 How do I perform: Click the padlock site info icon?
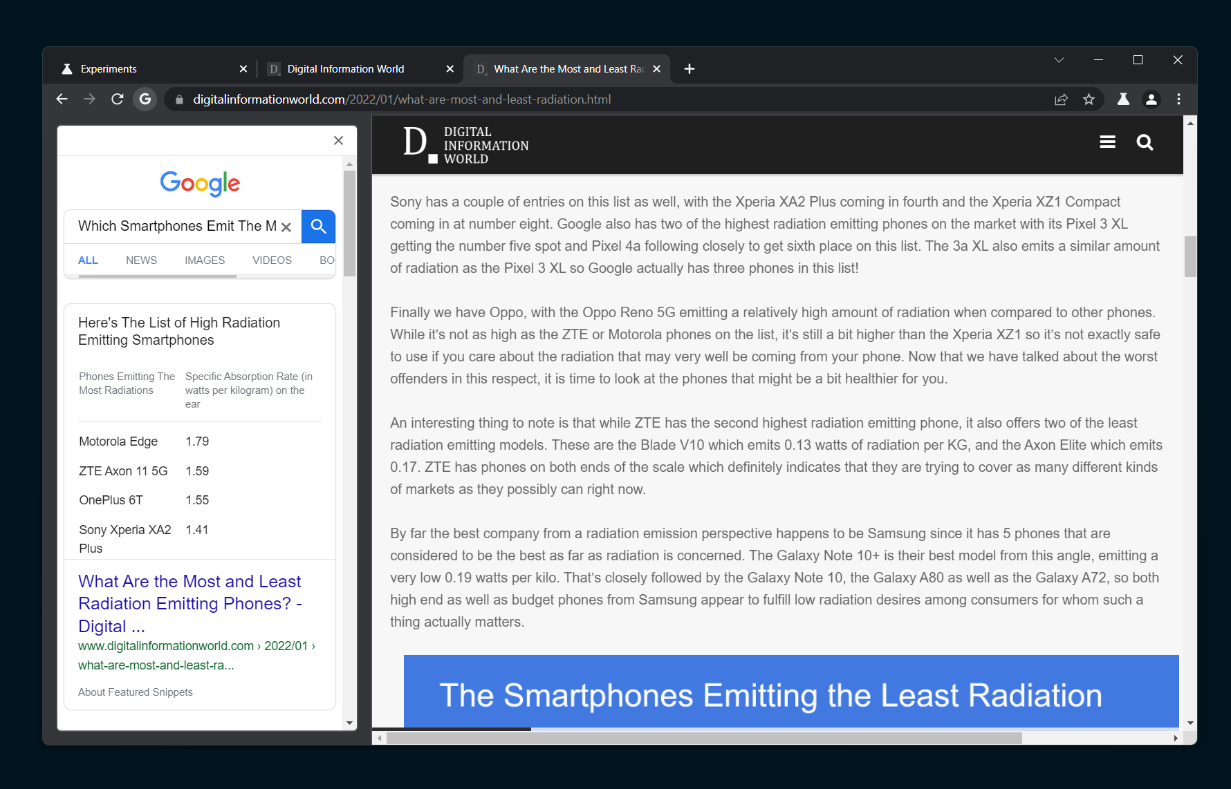(179, 99)
